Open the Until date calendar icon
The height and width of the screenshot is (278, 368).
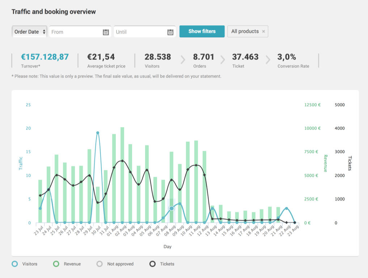point(170,32)
